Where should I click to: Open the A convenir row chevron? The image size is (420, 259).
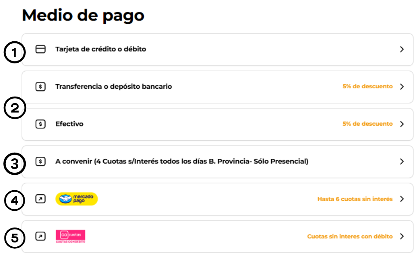click(x=402, y=162)
